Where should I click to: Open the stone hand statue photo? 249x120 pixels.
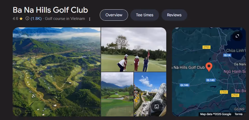coord(150,94)
